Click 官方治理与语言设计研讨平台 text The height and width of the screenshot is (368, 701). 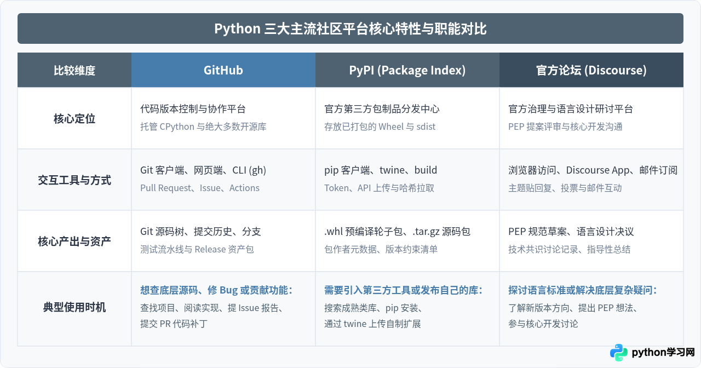coord(571,109)
